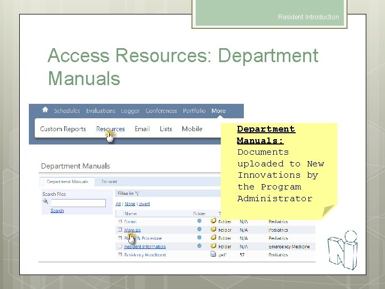385x289 pixels.
Task: Check the Forms row checkbox
Action: pyautogui.click(x=120, y=222)
